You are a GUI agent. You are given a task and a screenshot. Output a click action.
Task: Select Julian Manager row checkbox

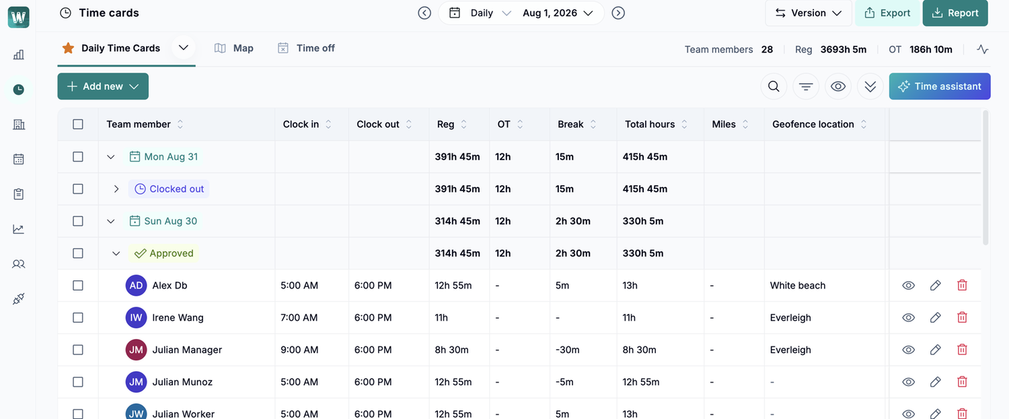click(x=78, y=350)
